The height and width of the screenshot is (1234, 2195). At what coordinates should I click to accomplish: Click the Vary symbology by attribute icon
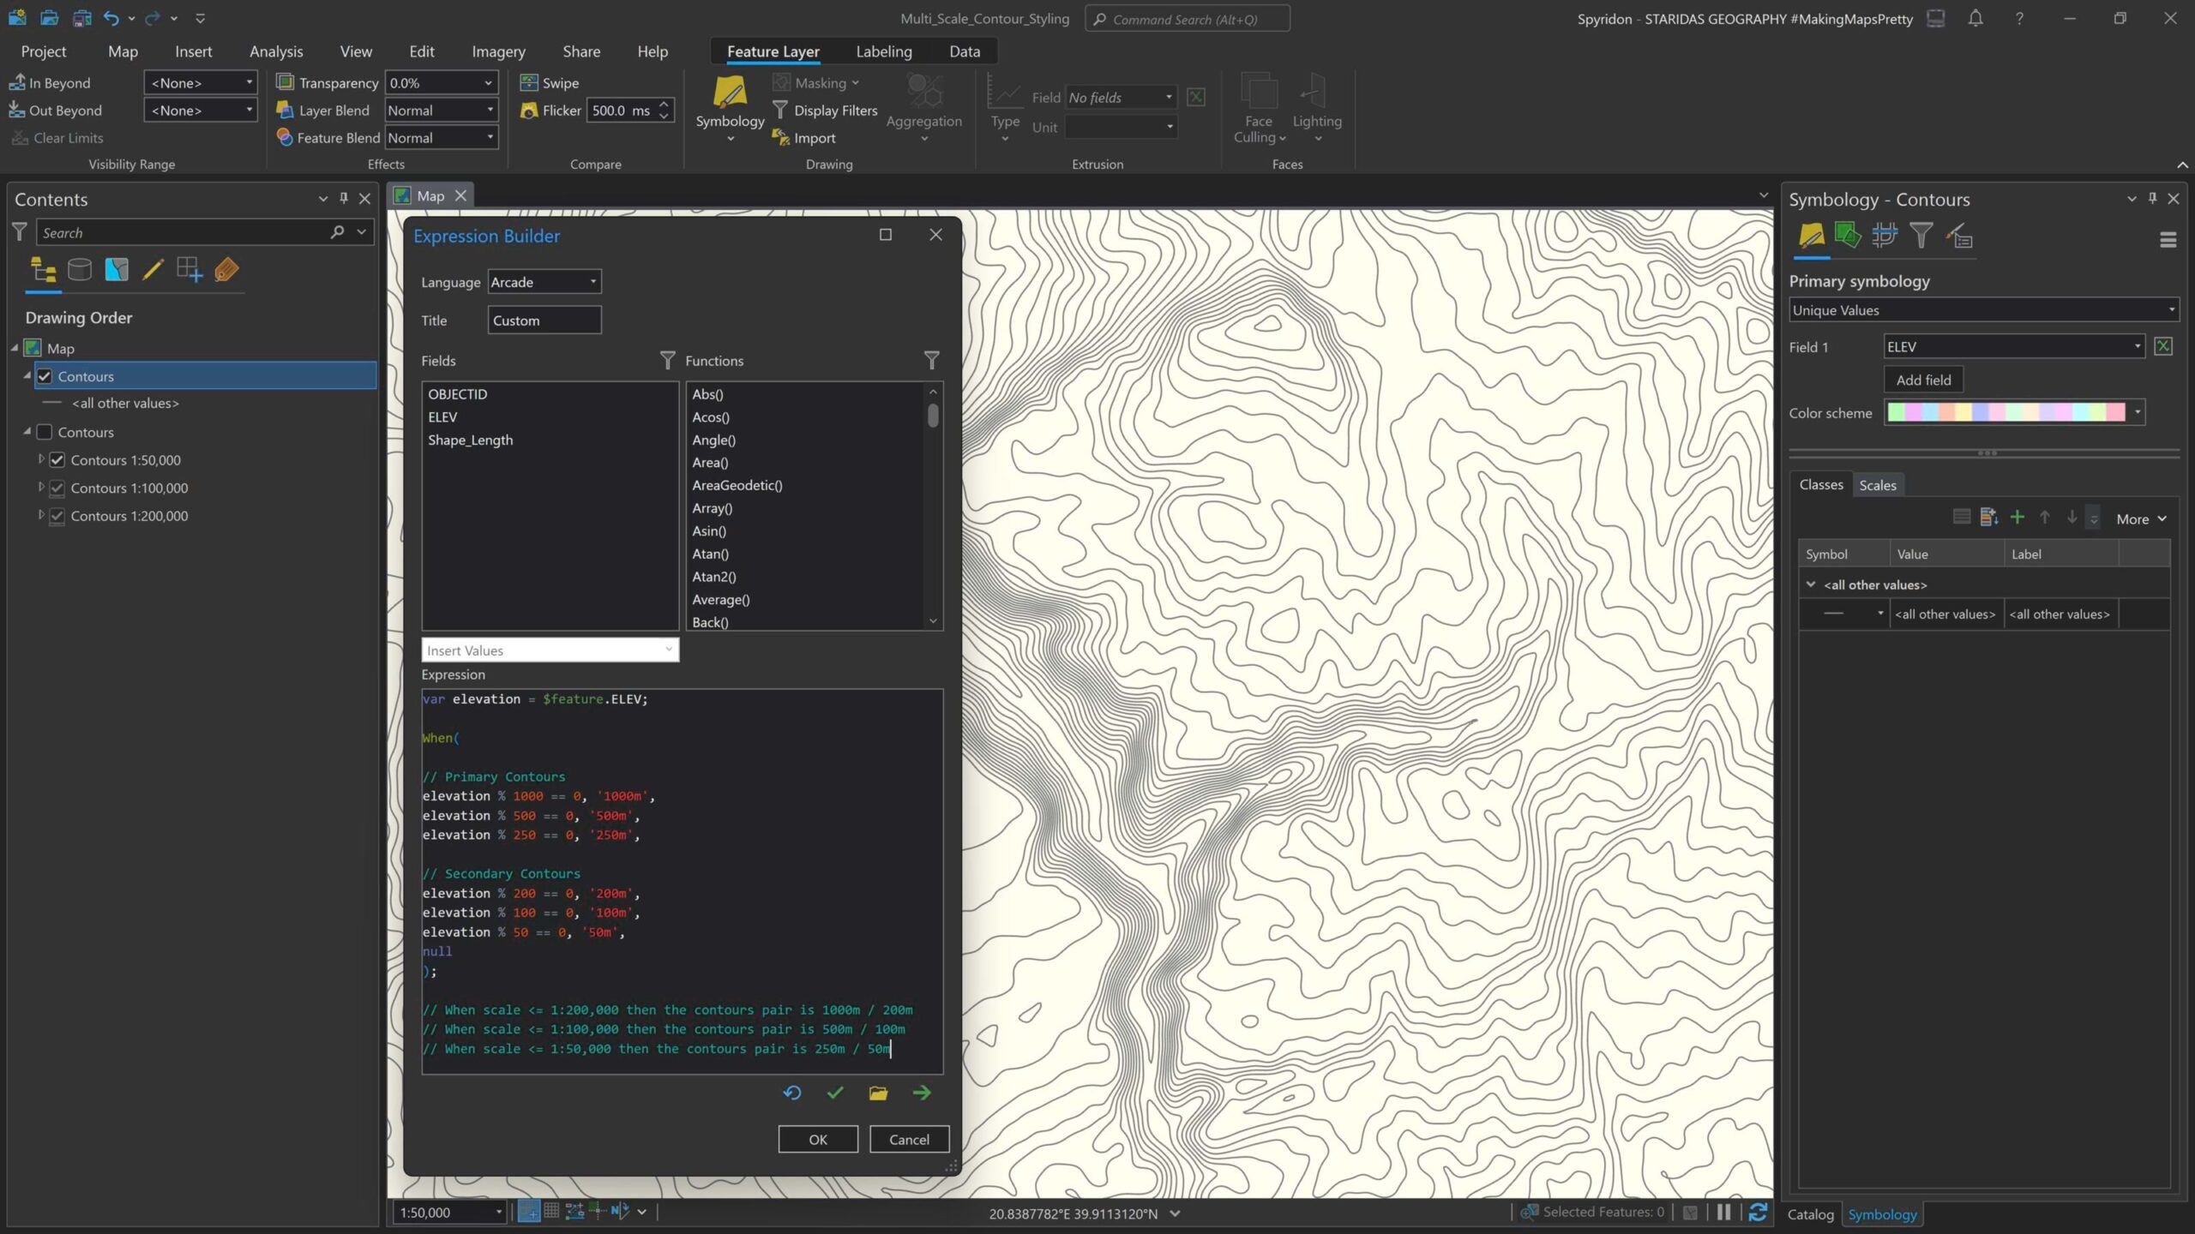[1848, 236]
